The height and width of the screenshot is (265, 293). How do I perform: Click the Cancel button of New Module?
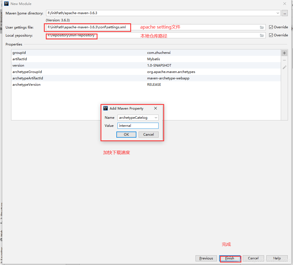point(253,258)
